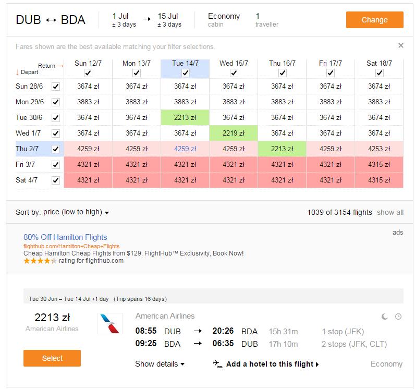Select the green 2219 zł fare cell
The image size is (415, 389).
coord(234,133)
